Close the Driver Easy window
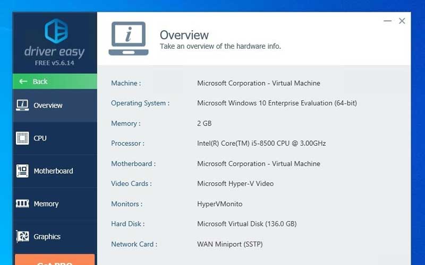This screenshot has width=425, height=265. coord(402,21)
